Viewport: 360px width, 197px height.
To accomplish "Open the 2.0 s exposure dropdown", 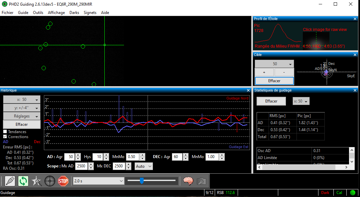I will (x=98, y=181).
